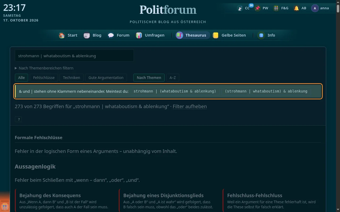Open Gelbe Seiten via the notepad icon
The width and height of the screenshot is (340, 212).
click(x=216, y=35)
